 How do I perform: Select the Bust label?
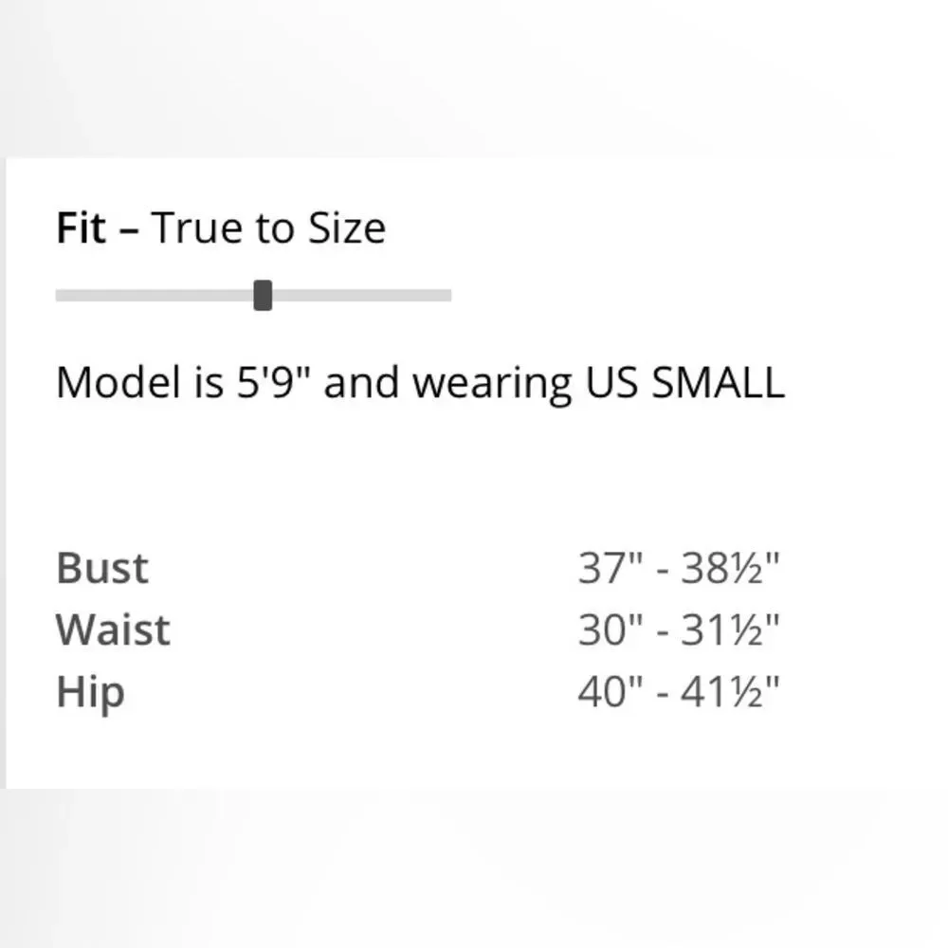(102, 569)
